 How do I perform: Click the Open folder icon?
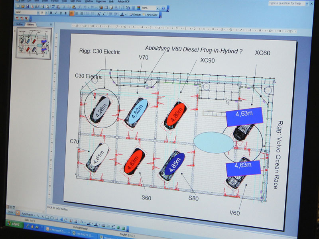click(x=23, y=6)
